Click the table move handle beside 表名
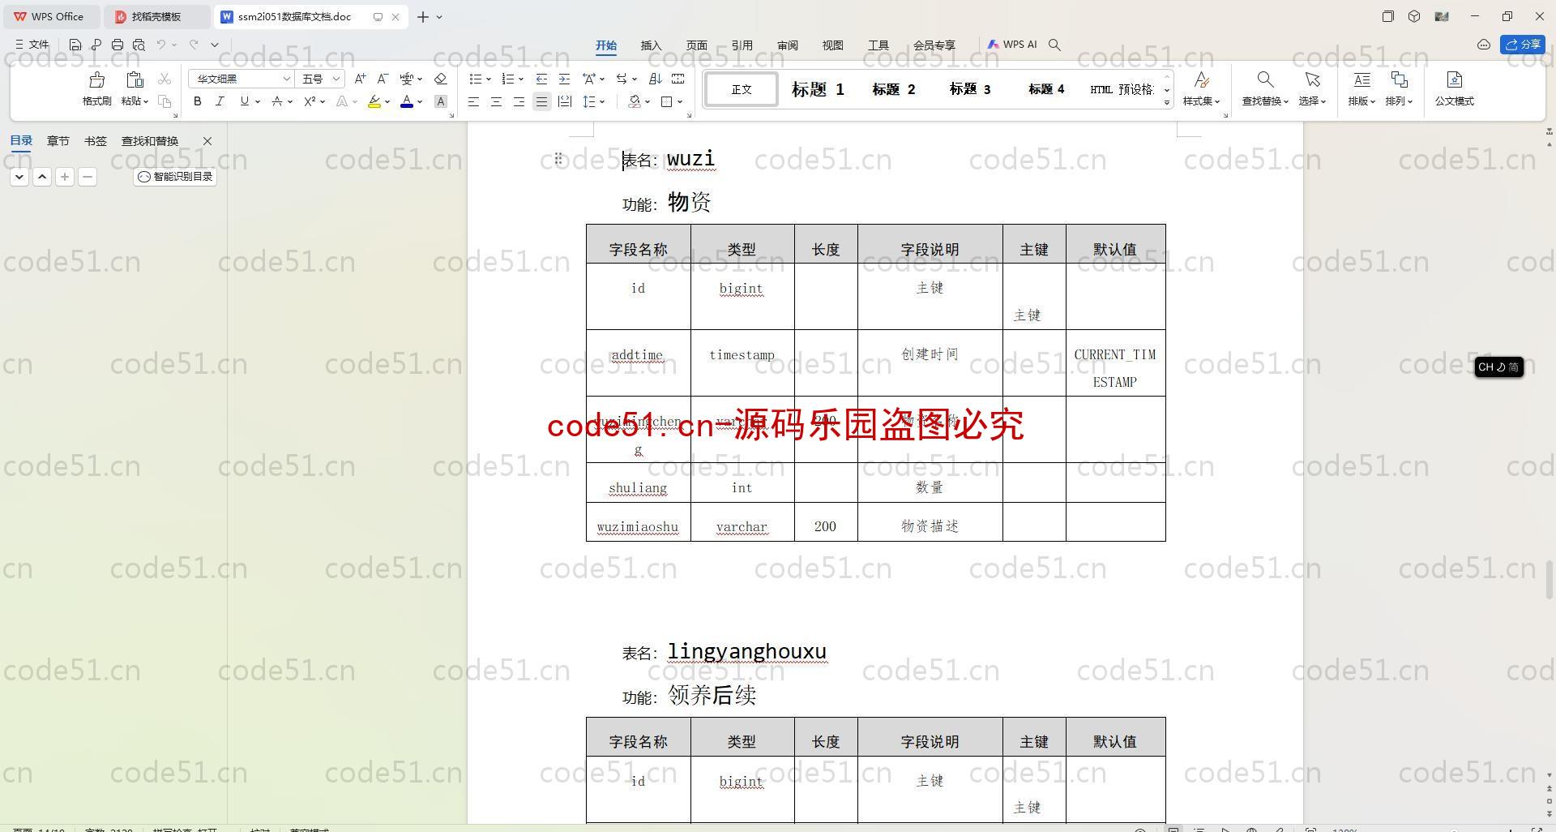The height and width of the screenshot is (832, 1556). [558, 158]
